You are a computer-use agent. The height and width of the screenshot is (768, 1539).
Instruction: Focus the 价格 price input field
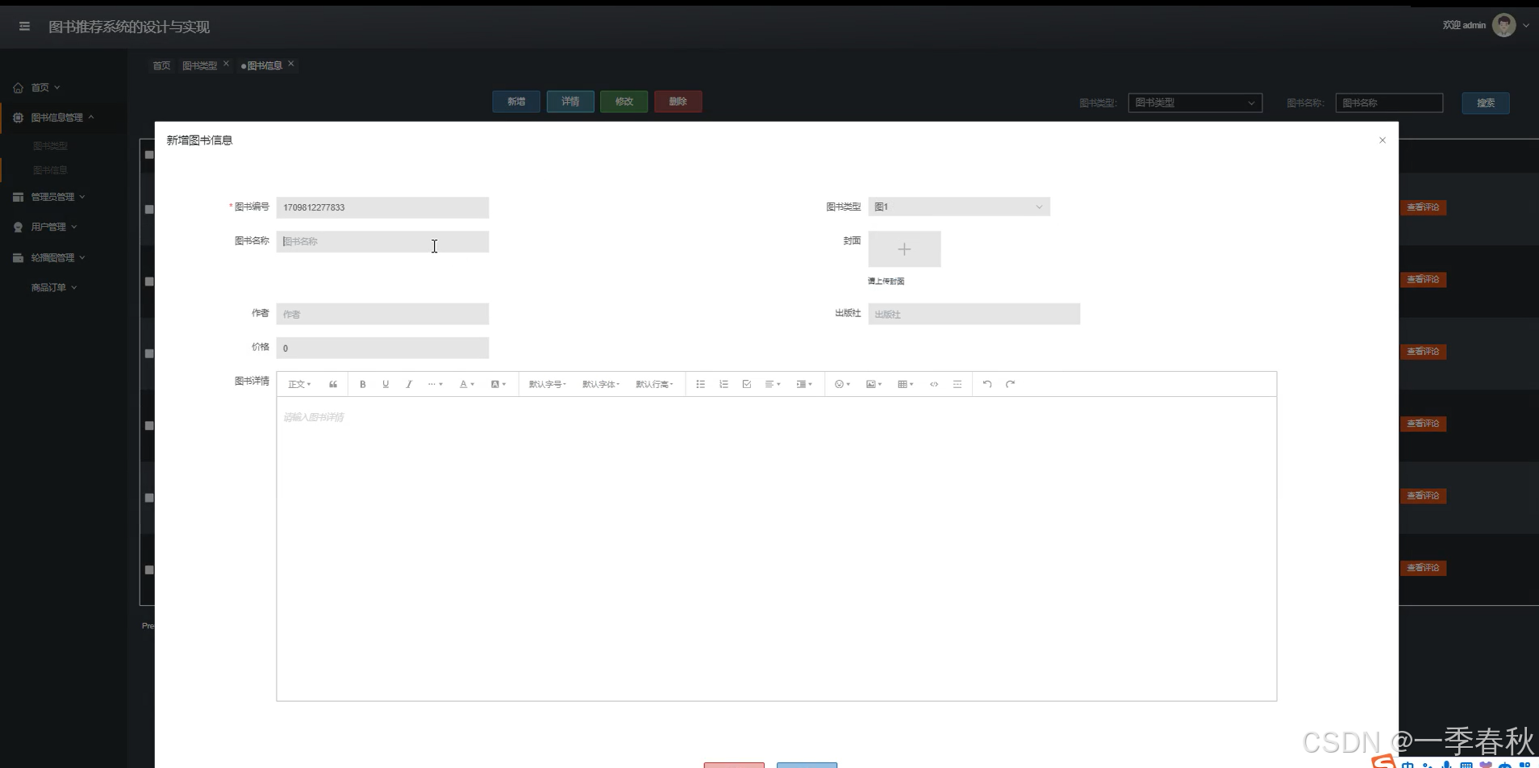pos(382,348)
